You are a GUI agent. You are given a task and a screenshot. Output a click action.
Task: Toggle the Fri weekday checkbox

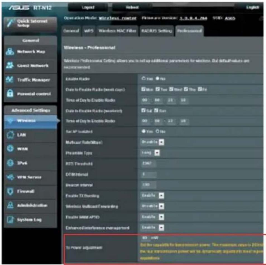pos(200,89)
